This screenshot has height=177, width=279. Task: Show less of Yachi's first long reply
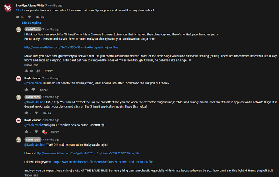31,65
